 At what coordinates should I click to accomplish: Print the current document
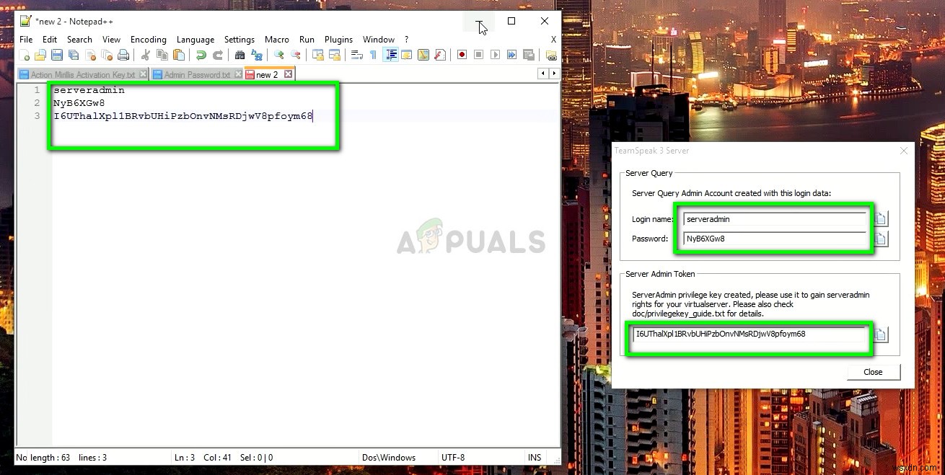pyautogui.click(x=124, y=54)
